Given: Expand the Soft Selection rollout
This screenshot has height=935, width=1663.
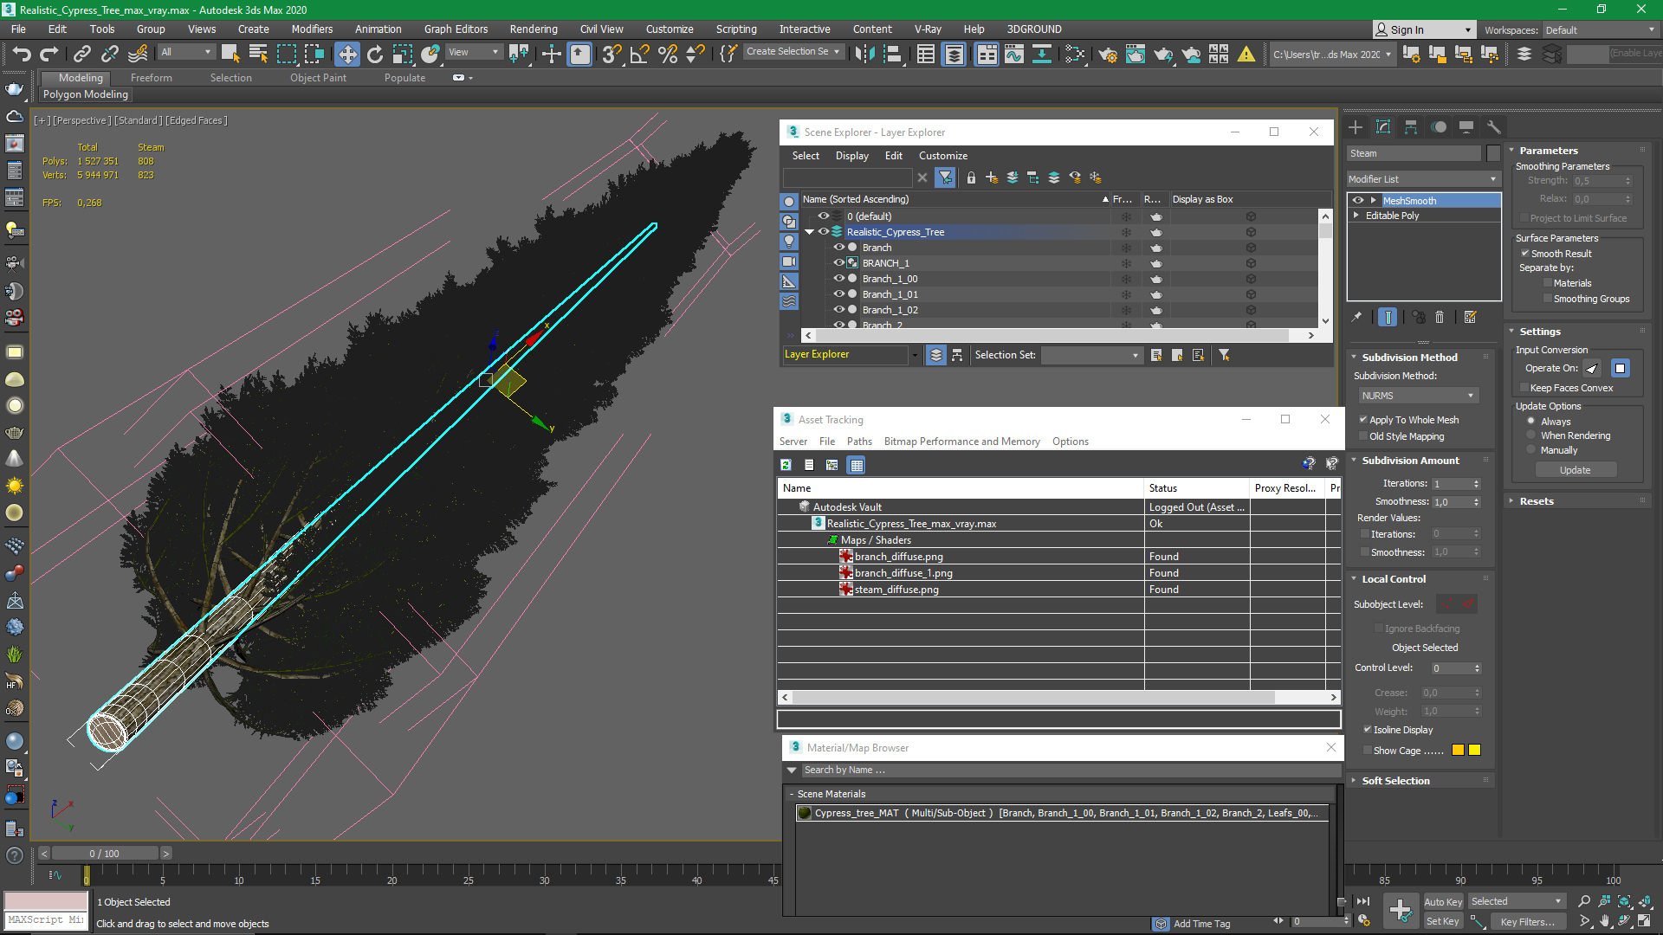Looking at the screenshot, I should [1395, 781].
